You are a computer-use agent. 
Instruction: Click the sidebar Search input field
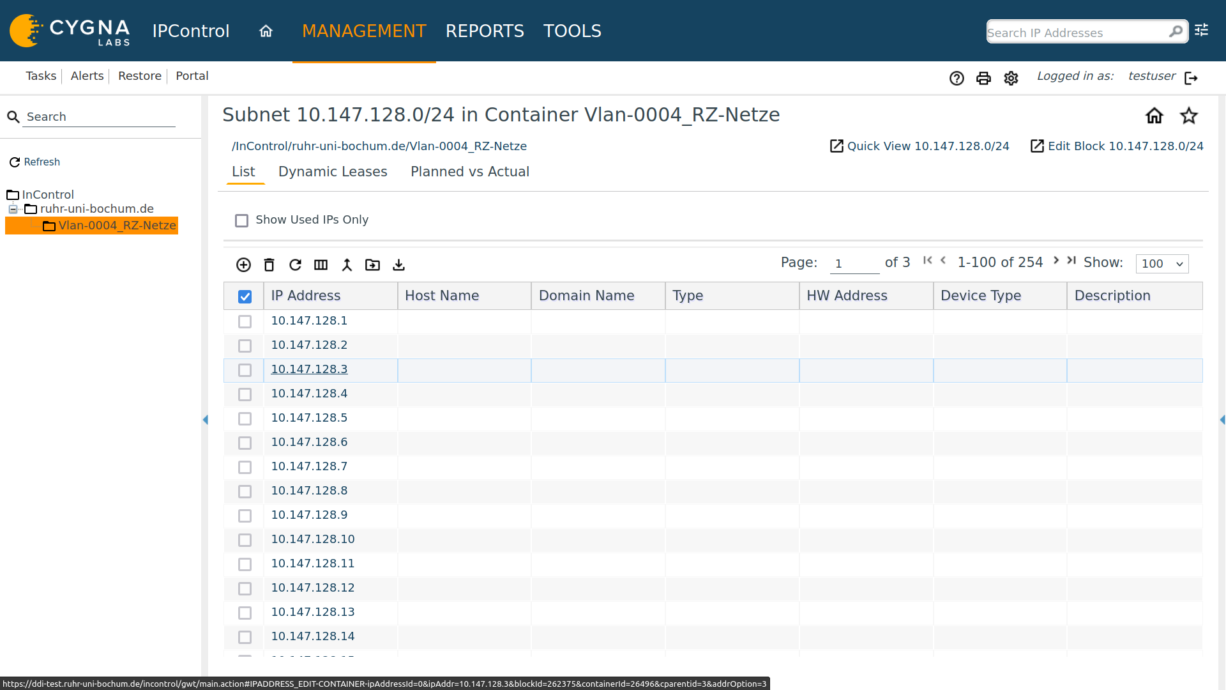pyautogui.click(x=99, y=117)
